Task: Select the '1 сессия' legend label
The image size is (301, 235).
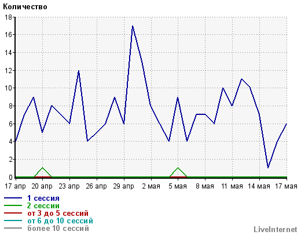Action: tap(43, 198)
